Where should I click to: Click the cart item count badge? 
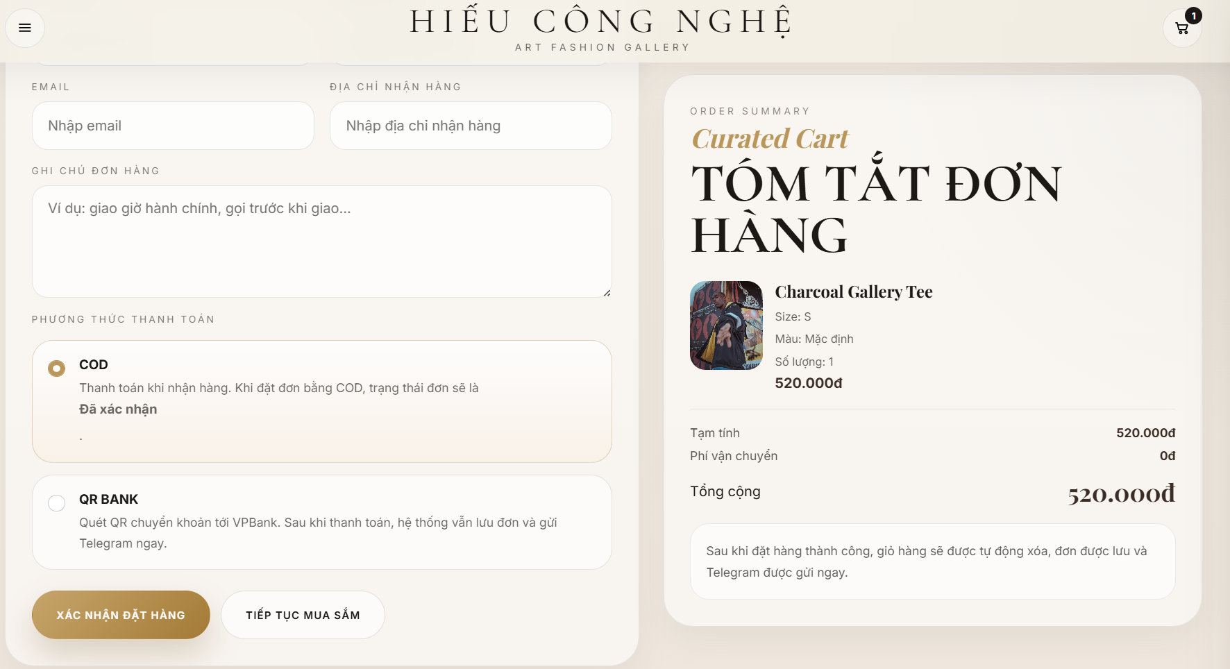click(x=1193, y=15)
